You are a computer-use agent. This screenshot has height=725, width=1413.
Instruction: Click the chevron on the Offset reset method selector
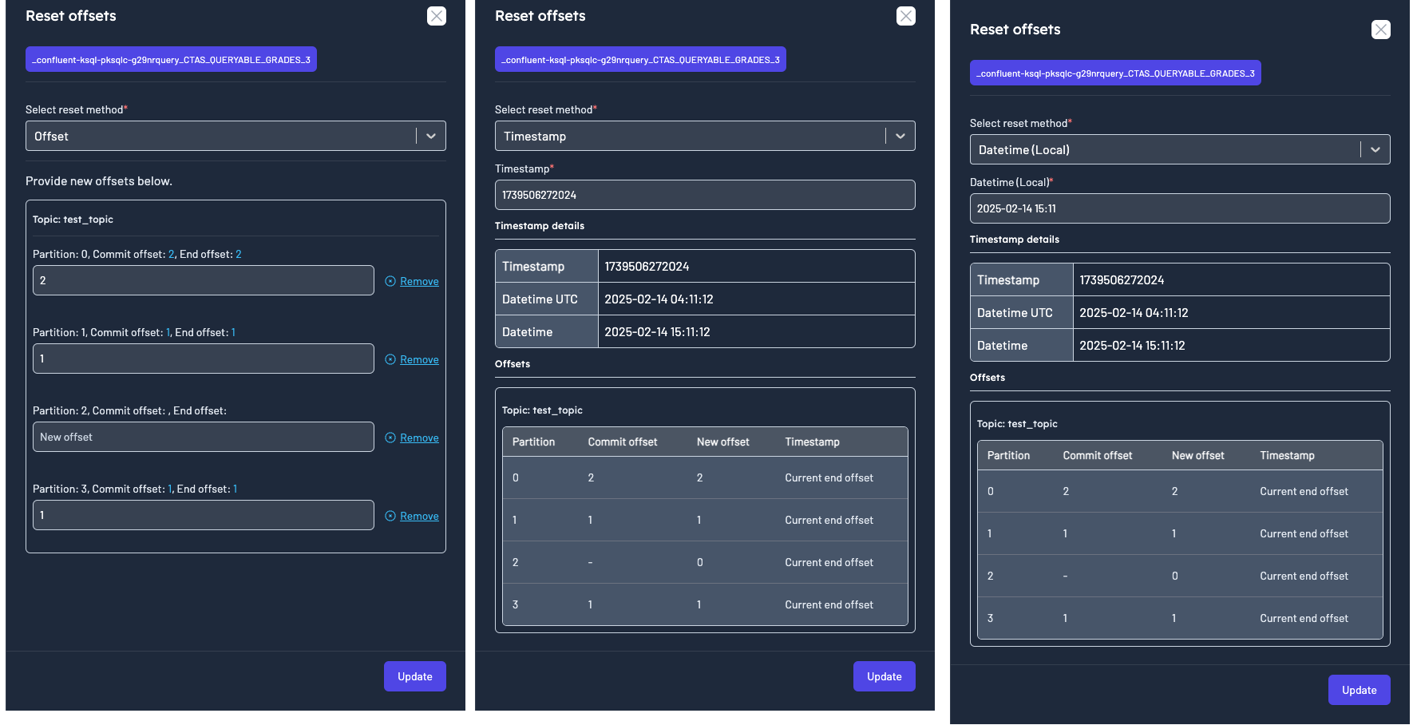point(430,136)
